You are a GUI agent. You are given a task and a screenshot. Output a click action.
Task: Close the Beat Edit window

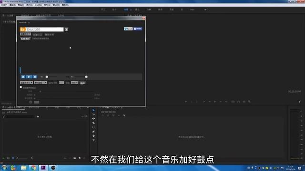pos(143,18)
